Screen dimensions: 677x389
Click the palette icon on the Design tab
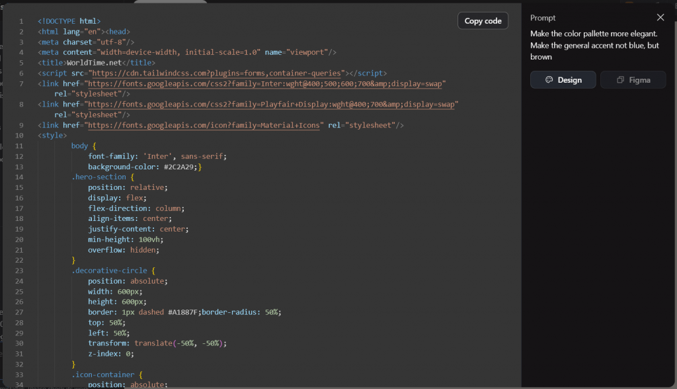(549, 80)
